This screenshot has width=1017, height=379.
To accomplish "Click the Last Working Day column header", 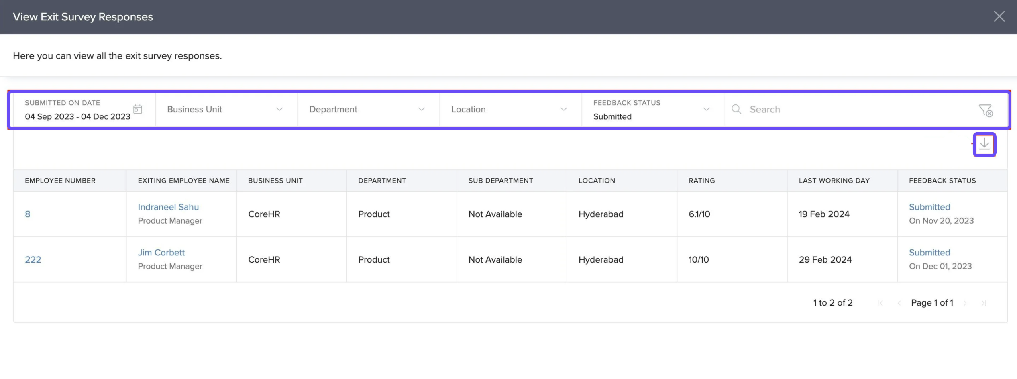I will (834, 181).
